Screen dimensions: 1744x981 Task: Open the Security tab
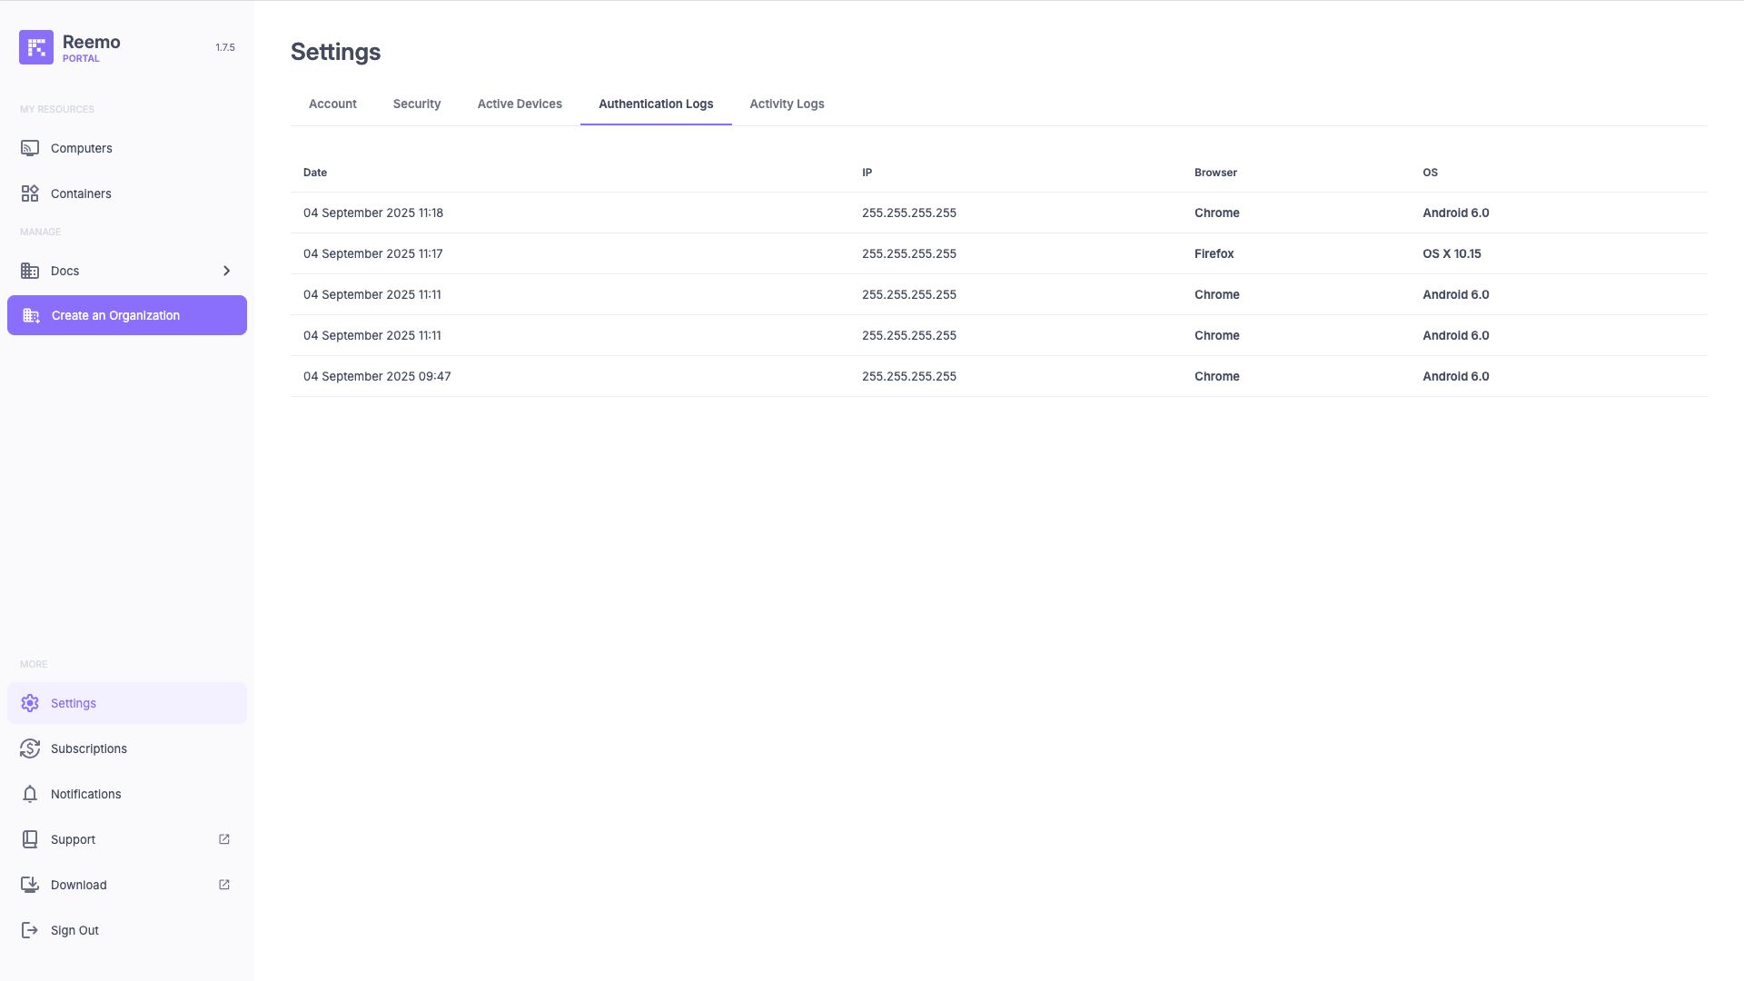click(x=417, y=104)
